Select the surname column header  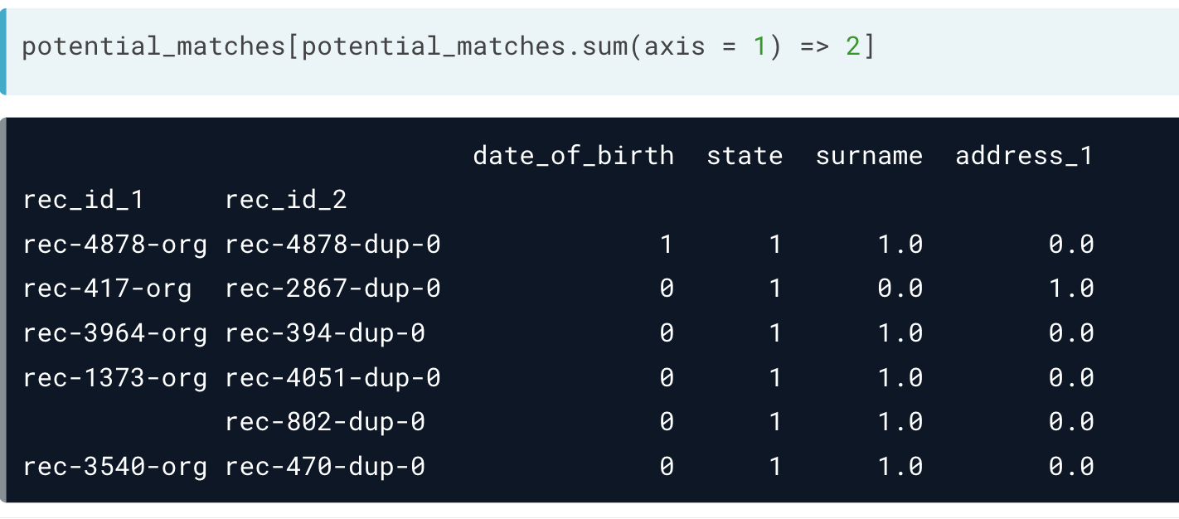tap(868, 156)
